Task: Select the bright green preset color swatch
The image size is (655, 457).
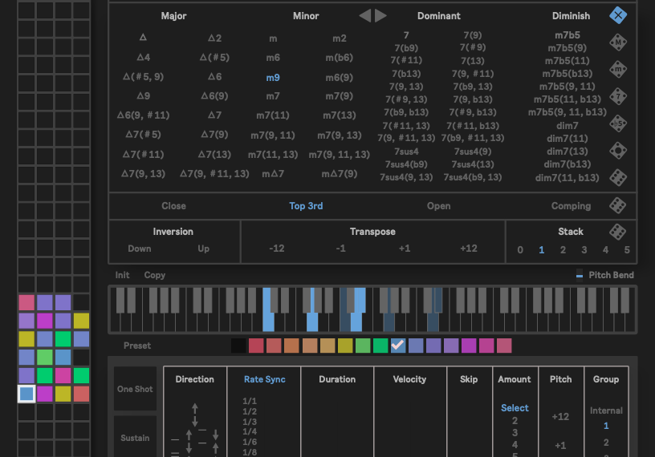Action: pos(380,346)
